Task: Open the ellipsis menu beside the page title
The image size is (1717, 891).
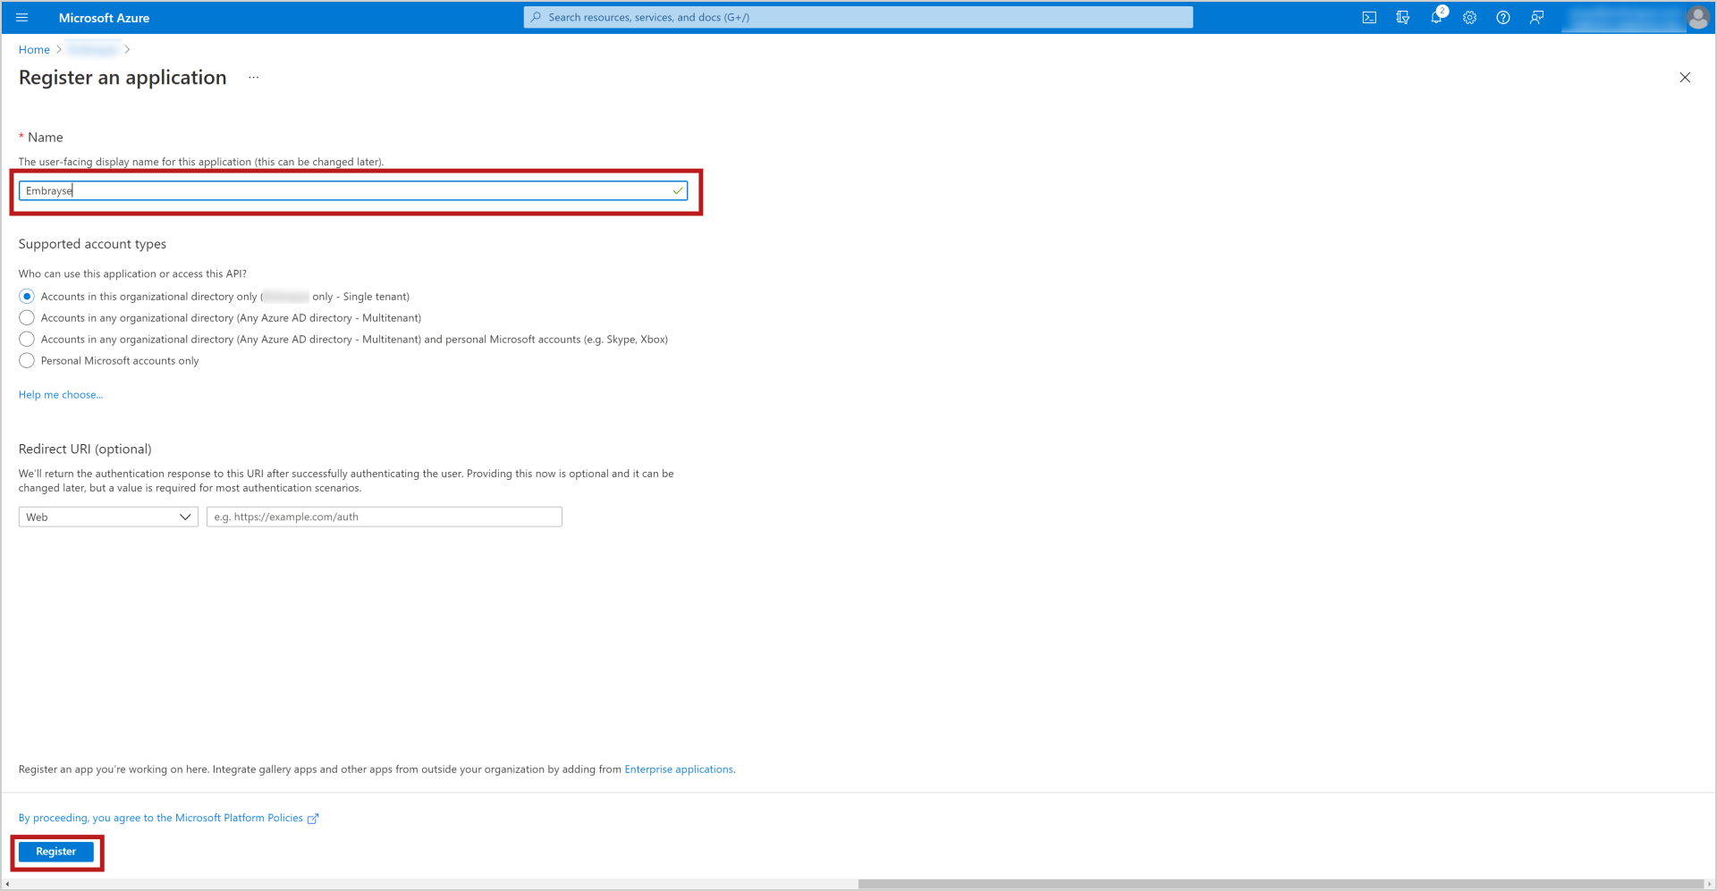Action: click(x=254, y=78)
